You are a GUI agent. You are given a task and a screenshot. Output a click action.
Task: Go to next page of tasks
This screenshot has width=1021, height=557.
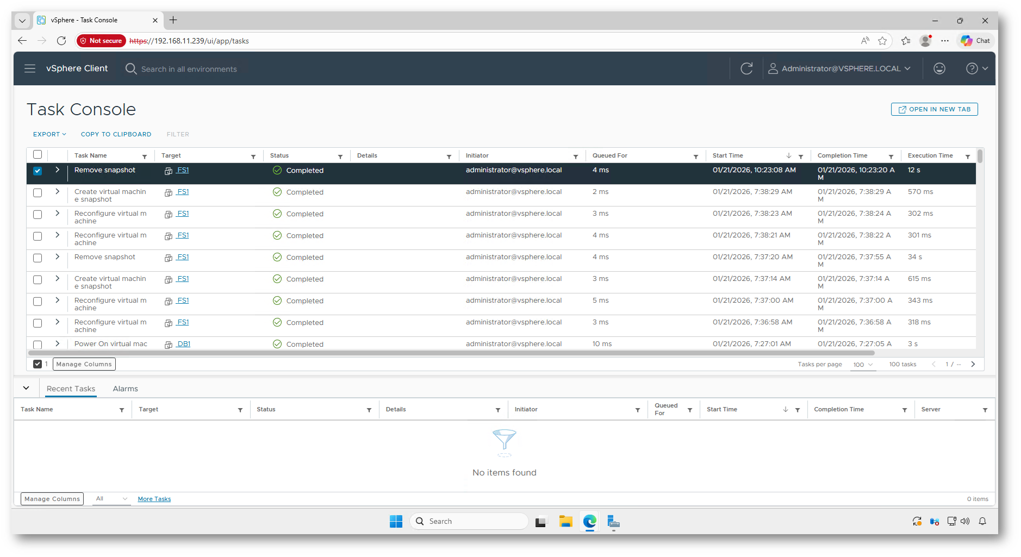[x=973, y=364]
